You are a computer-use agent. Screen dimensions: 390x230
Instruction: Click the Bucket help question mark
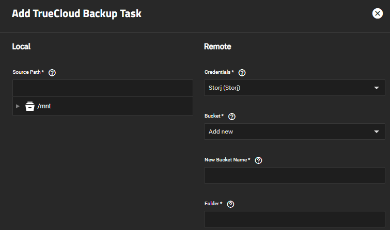pyautogui.click(x=231, y=117)
